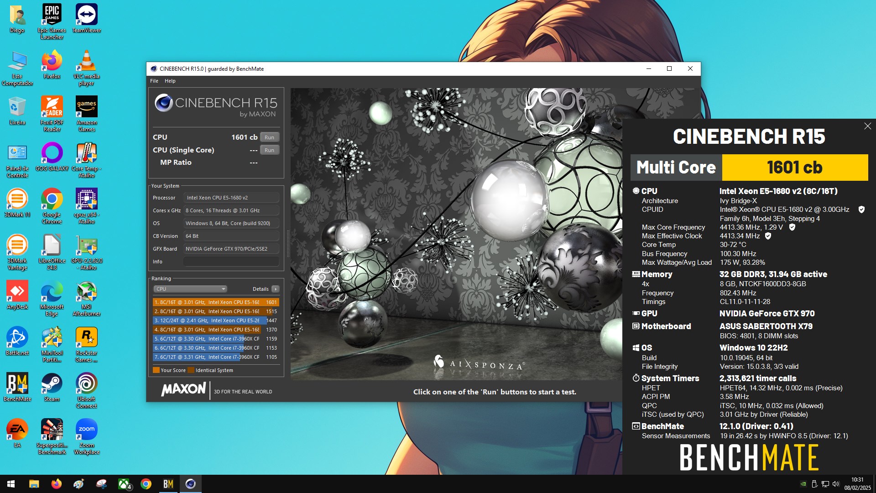Click the 1601 cb Multi Core score
The width and height of the screenshot is (876, 493).
(794, 168)
